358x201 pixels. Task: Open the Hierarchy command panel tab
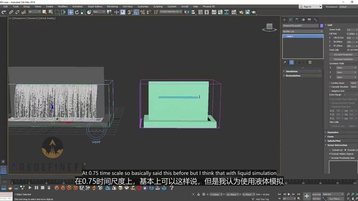[297, 20]
